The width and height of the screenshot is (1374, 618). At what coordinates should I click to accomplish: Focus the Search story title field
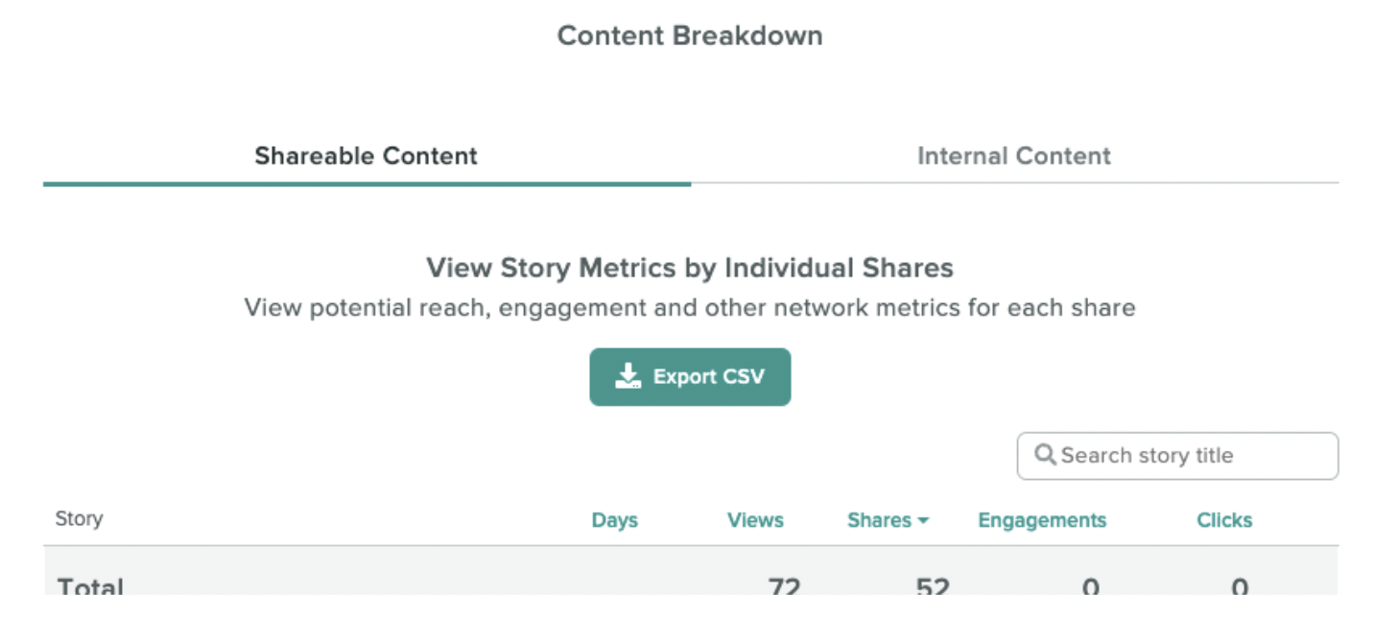1177,456
